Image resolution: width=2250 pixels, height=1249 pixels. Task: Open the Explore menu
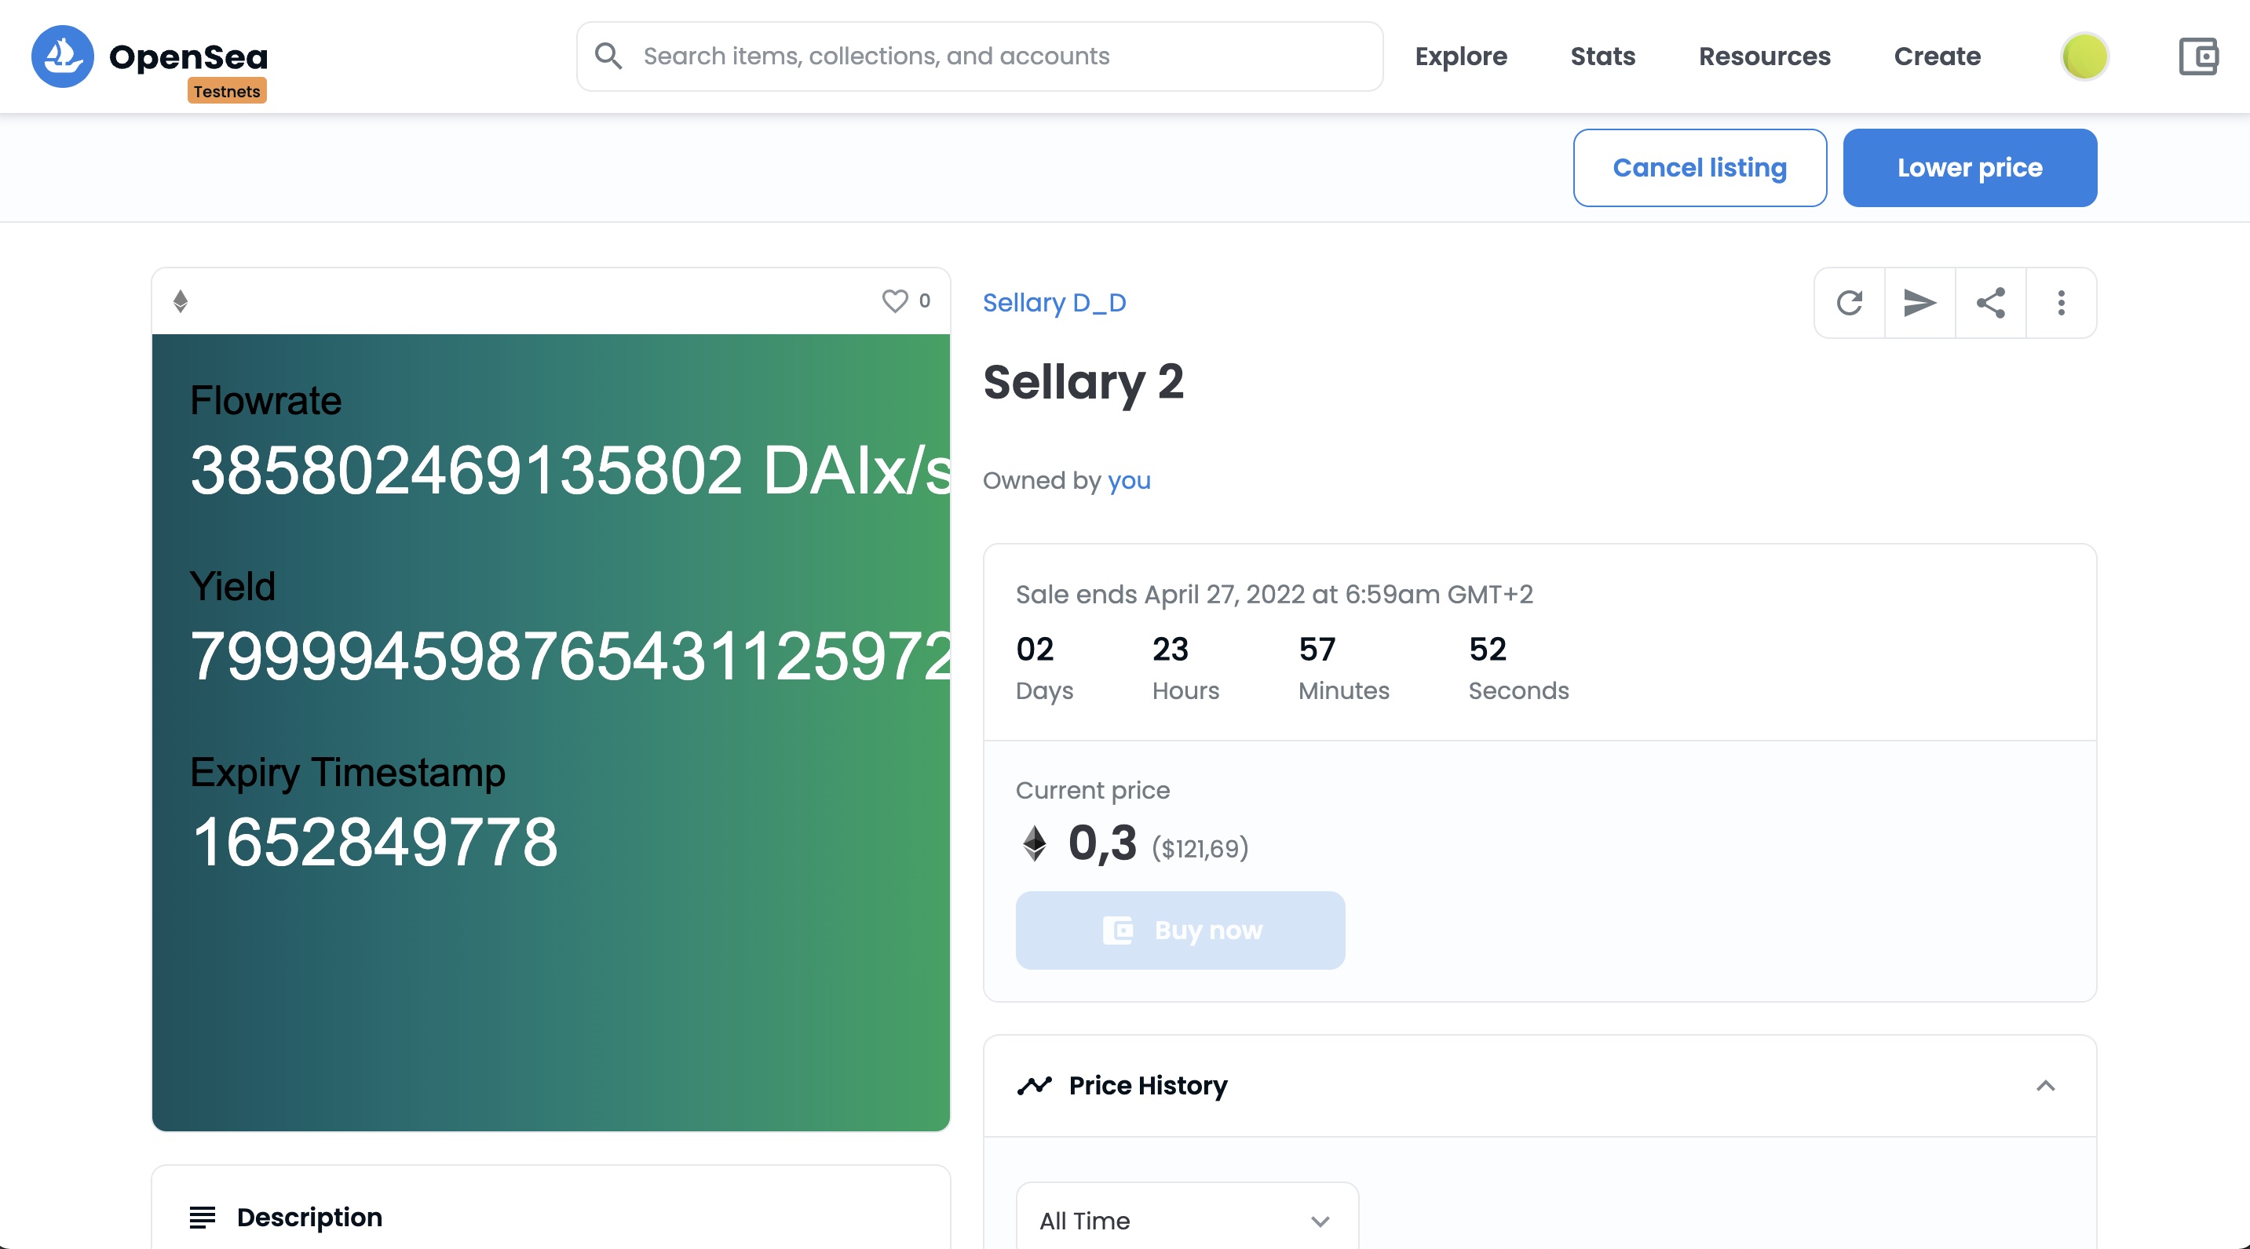coord(1460,56)
